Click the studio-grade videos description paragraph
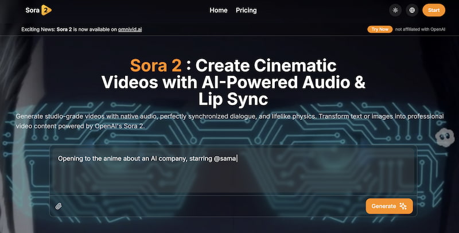 [229, 121]
